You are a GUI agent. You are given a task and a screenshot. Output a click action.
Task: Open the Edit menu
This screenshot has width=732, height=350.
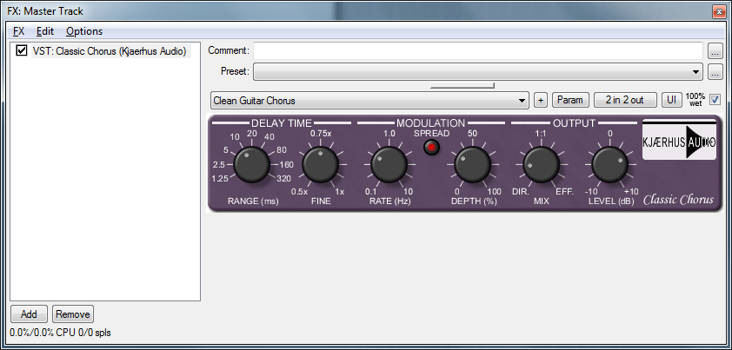point(45,31)
